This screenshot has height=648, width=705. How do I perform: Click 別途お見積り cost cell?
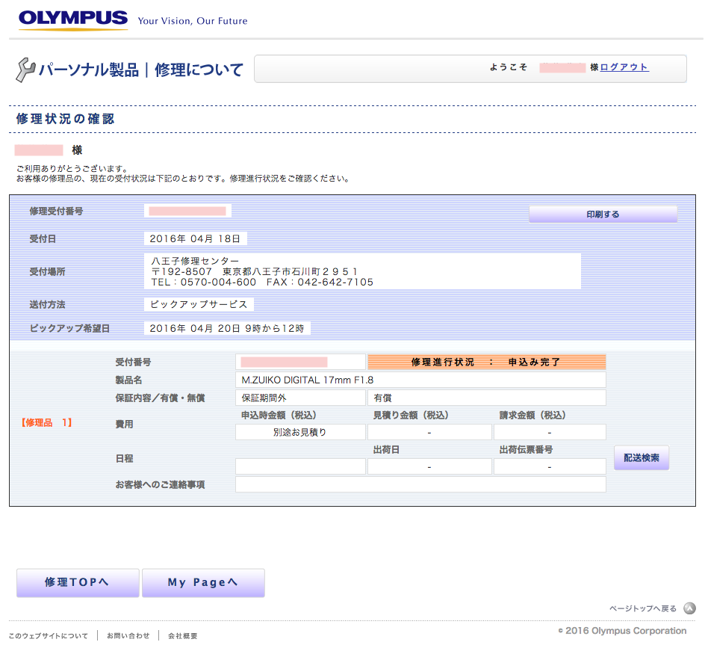300,432
